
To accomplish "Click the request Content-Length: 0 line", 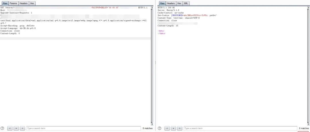I will point(10,33).
